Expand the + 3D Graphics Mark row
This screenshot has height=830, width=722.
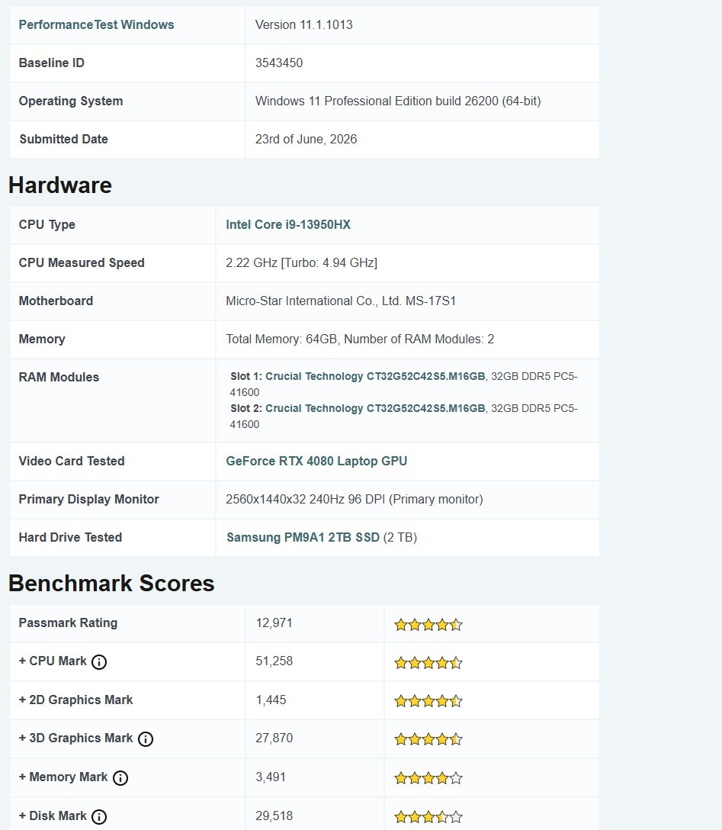coord(75,738)
